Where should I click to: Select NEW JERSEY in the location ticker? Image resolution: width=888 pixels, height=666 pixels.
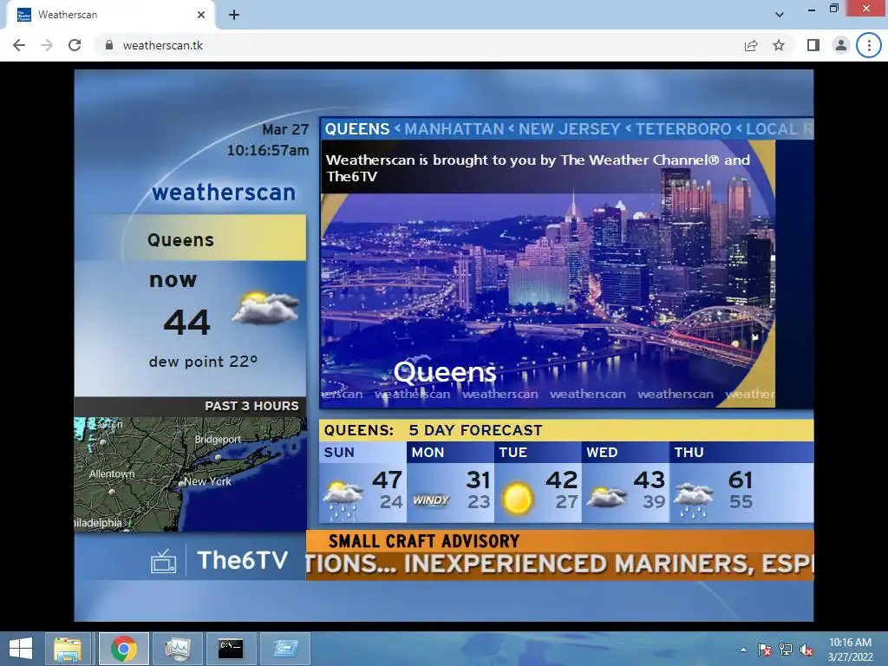[570, 129]
